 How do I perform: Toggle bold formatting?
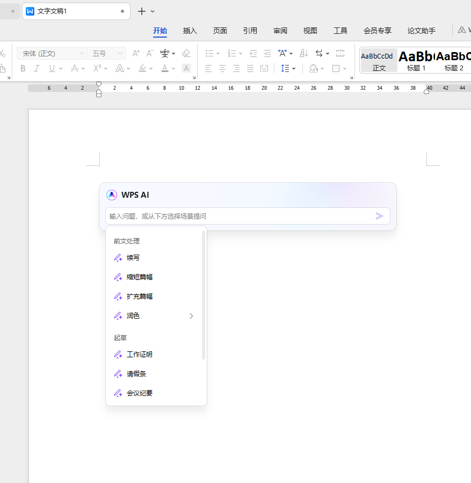click(x=23, y=68)
